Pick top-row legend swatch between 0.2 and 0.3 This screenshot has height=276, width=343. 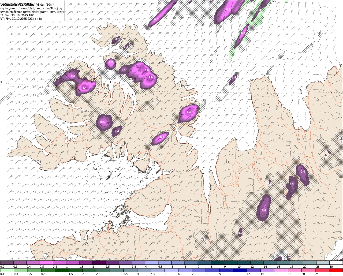point(7,263)
